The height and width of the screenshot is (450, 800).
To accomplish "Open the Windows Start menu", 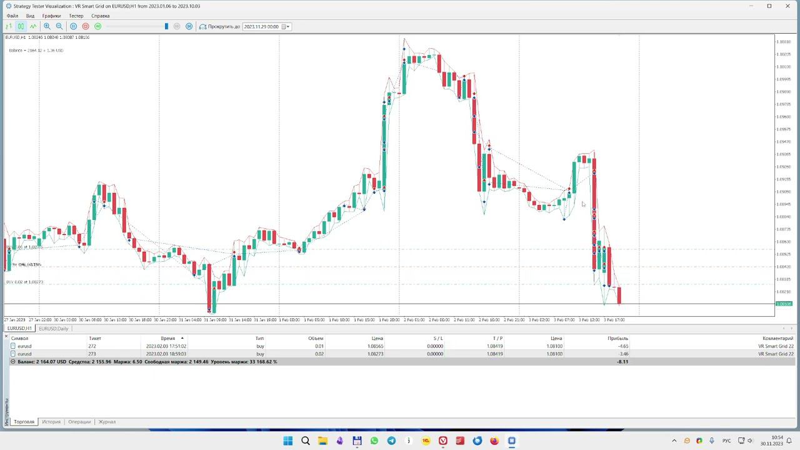I will pos(288,441).
